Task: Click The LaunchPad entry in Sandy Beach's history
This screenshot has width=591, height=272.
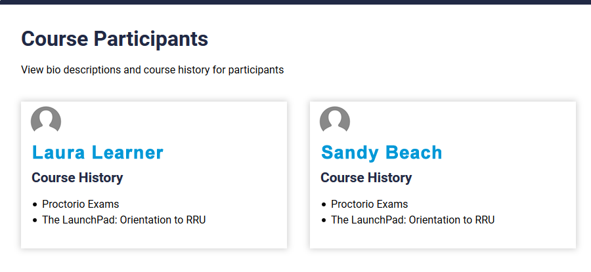Action: (x=413, y=220)
